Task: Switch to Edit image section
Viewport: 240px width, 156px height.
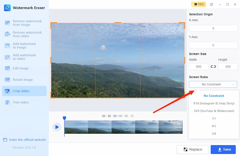Action: (x=24, y=68)
